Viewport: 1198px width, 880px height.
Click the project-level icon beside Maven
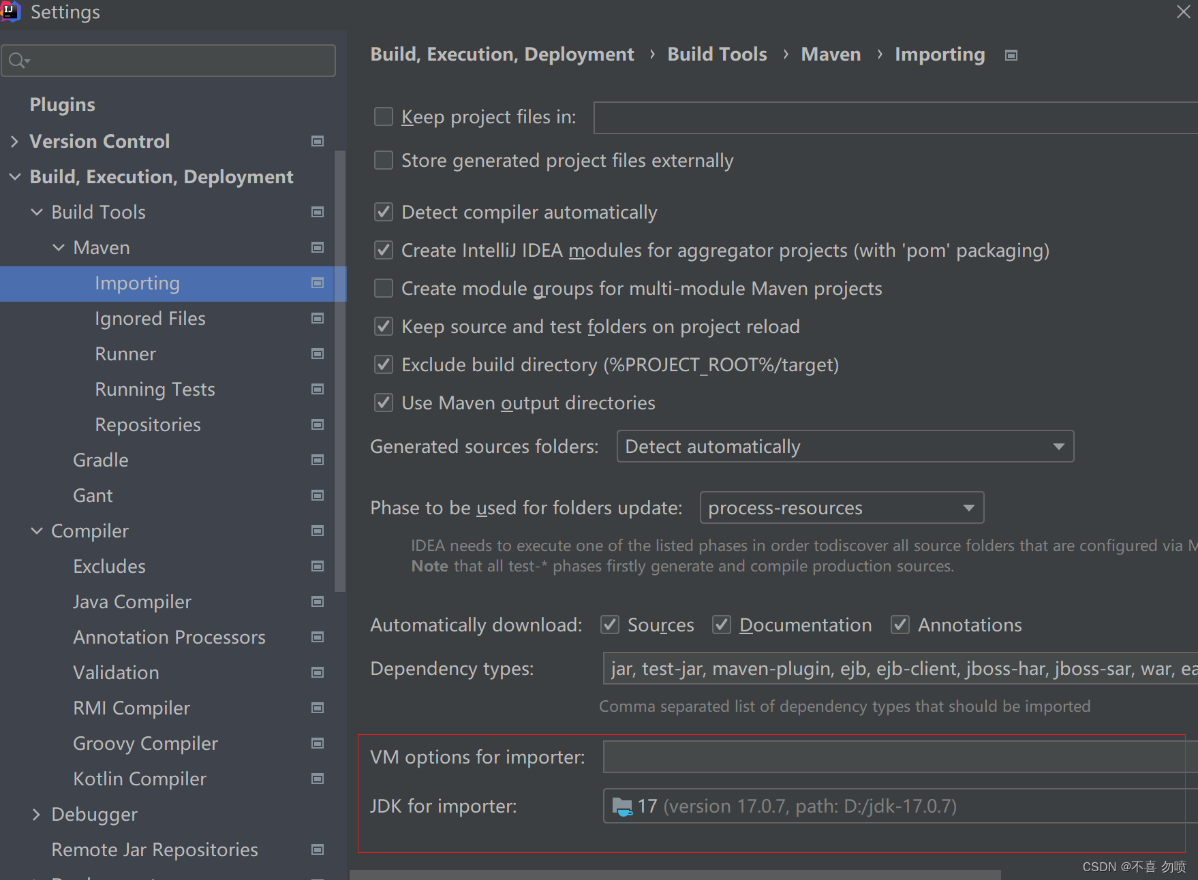[x=318, y=247]
